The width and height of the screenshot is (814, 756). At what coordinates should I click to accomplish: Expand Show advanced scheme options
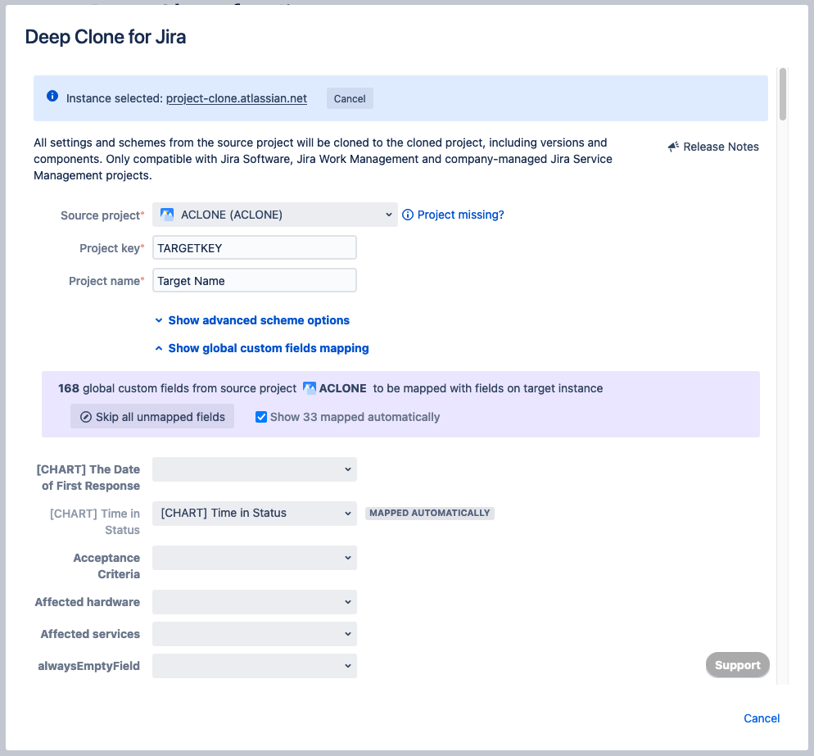[x=256, y=319]
